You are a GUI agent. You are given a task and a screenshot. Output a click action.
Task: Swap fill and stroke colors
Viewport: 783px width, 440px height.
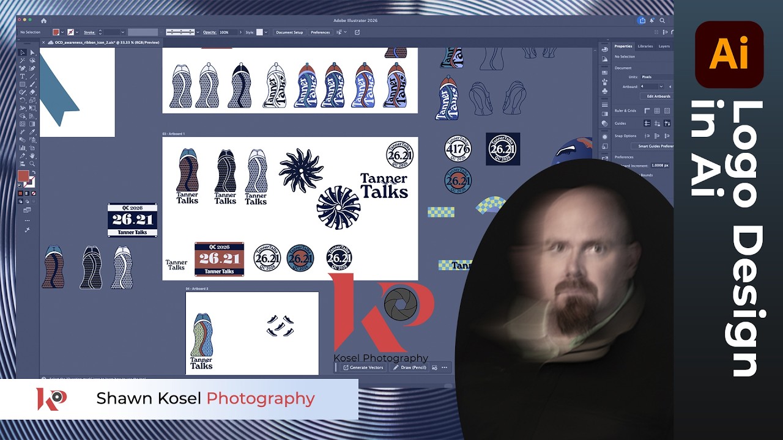tap(32, 172)
